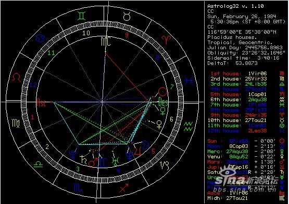Select house number 7 on the wheel

click(172, 87)
